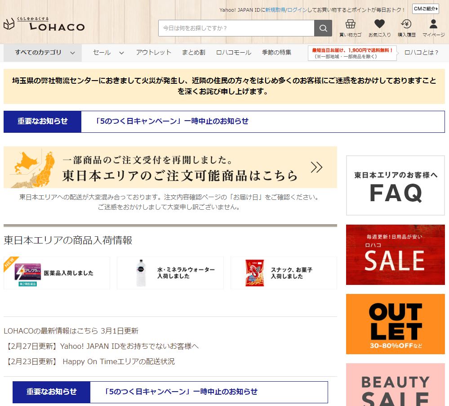Go to the ロハコモール menu item

coord(233,53)
